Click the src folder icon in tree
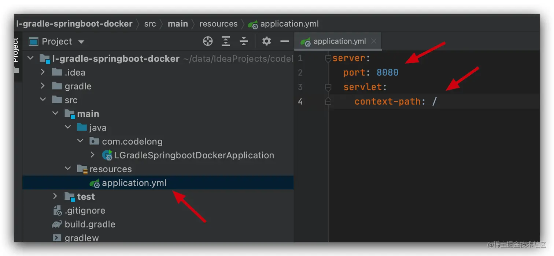 point(57,99)
